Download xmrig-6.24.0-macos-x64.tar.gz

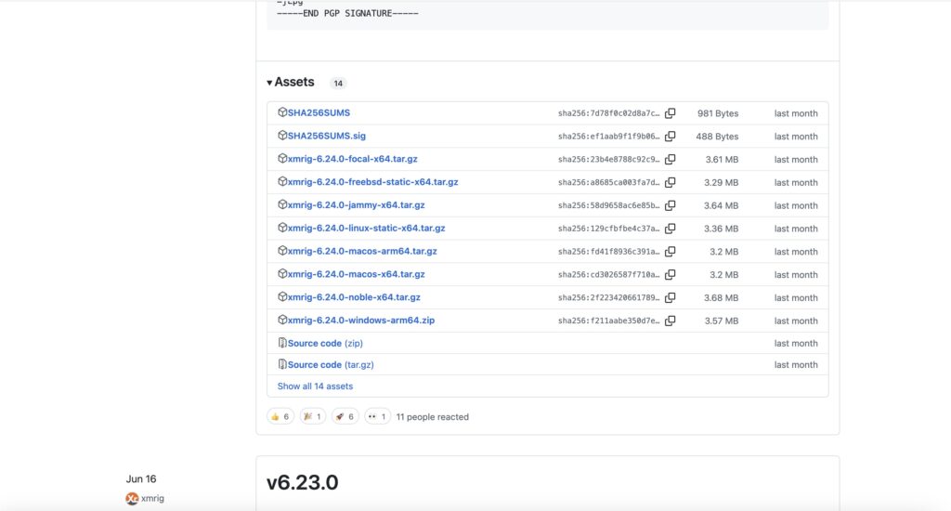click(x=356, y=274)
